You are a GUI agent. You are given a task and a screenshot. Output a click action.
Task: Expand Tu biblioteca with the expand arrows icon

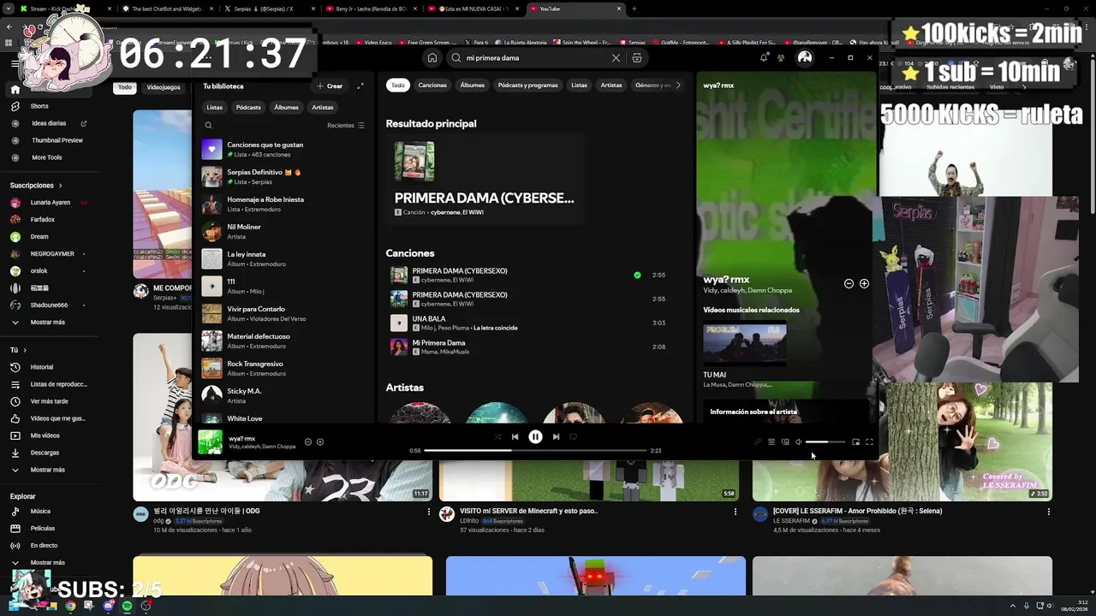pyautogui.click(x=360, y=86)
